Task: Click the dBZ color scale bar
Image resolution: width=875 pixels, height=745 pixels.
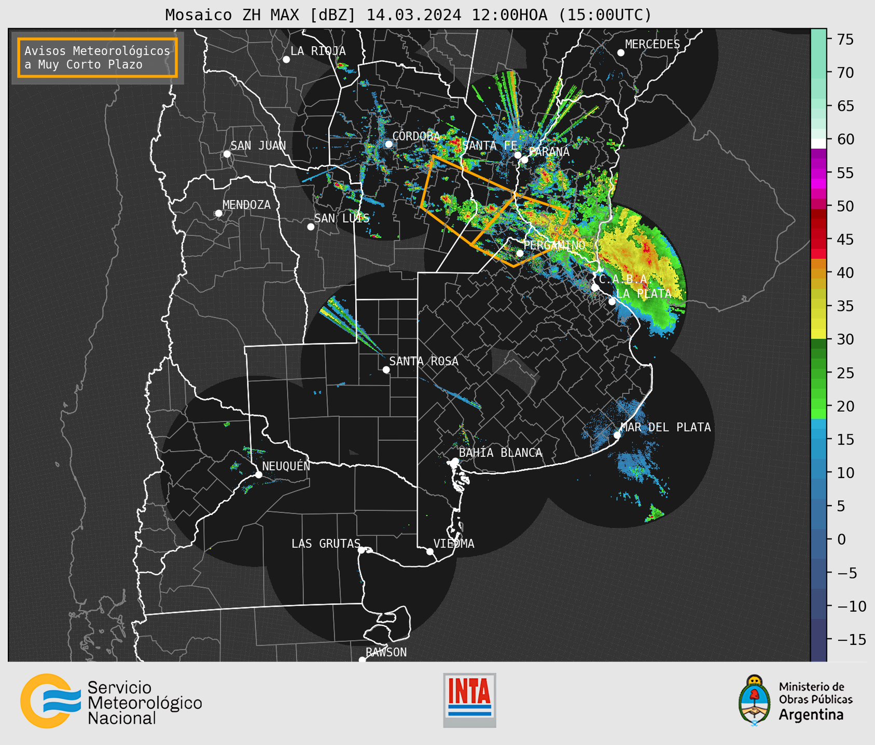Action: coord(818,345)
